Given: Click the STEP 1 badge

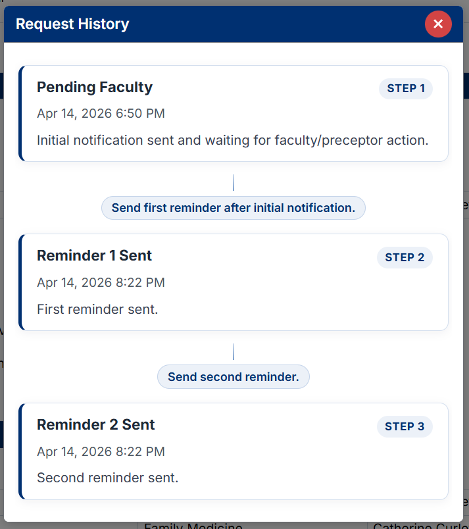Looking at the screenshot, I should pos(406,88).
